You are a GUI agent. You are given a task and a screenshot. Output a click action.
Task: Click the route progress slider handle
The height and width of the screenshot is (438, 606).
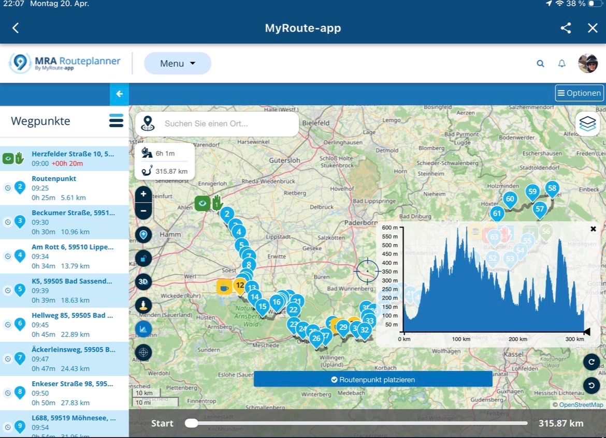click(191, 423)
